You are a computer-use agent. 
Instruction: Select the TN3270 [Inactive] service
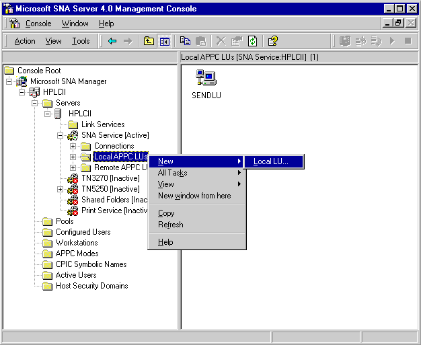(110, 178)
